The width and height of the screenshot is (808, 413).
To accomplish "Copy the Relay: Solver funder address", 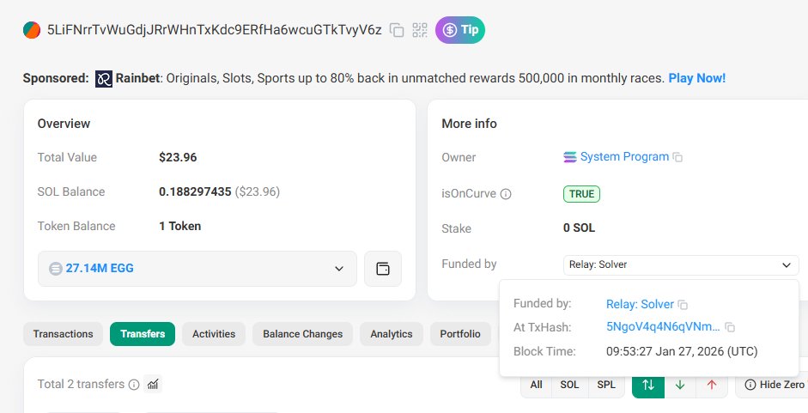I will (683, 305).
